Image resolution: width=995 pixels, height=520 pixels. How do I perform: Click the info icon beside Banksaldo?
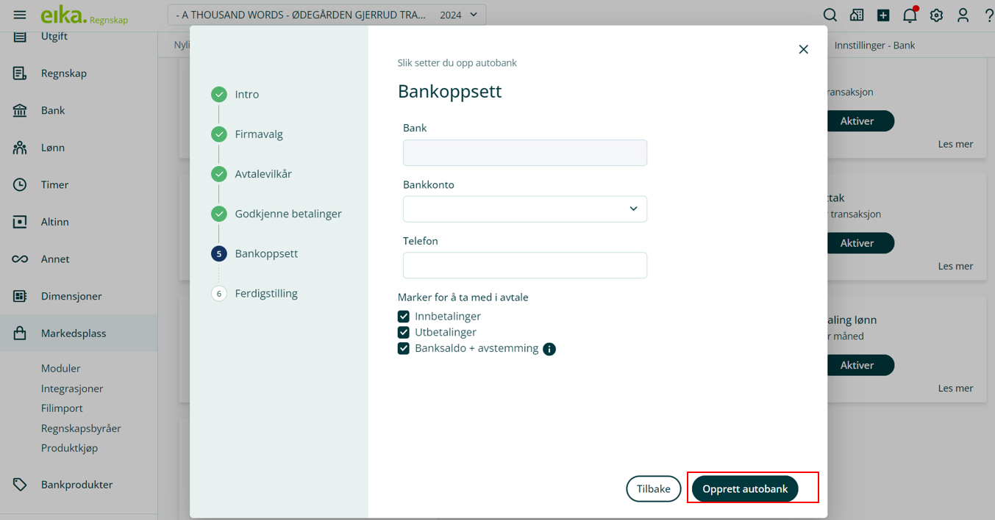click(549, 349)
